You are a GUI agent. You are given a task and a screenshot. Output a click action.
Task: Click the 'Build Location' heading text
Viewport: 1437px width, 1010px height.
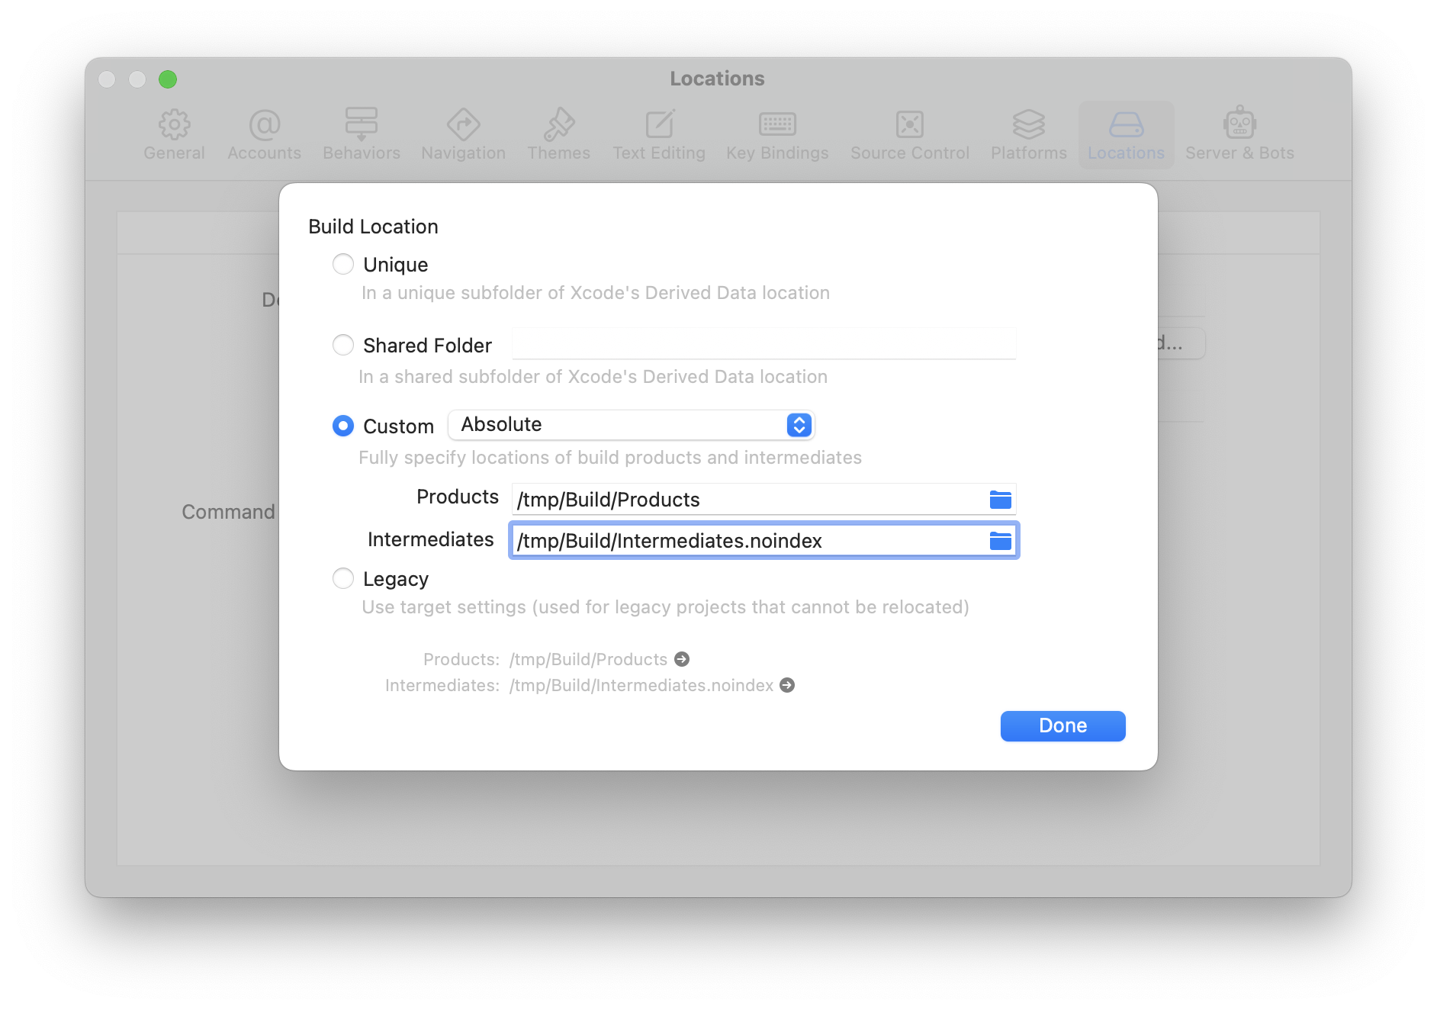click(x=373, y=227)
